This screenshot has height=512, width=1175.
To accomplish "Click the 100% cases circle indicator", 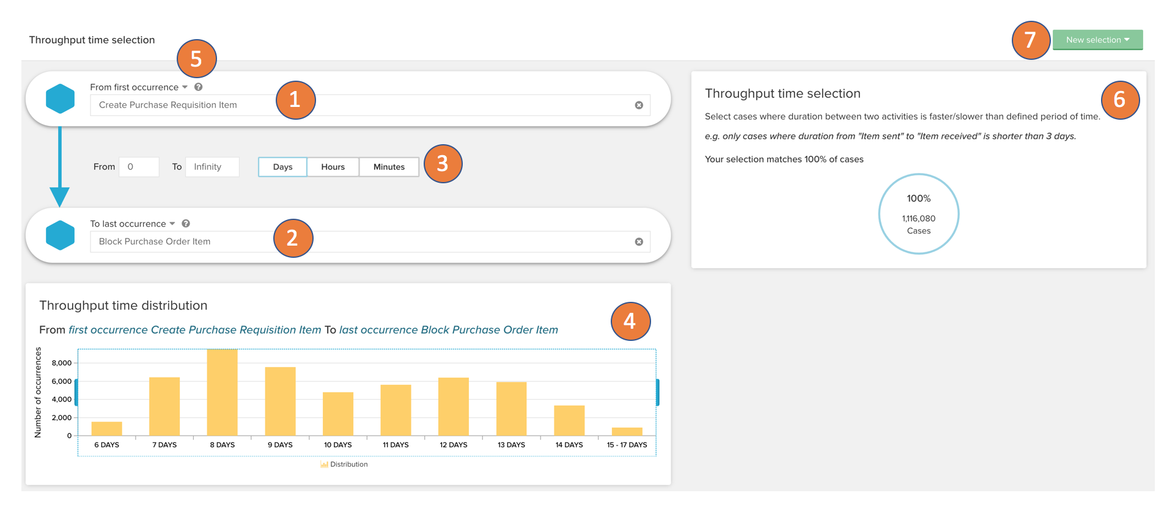I will coord(918,214).
